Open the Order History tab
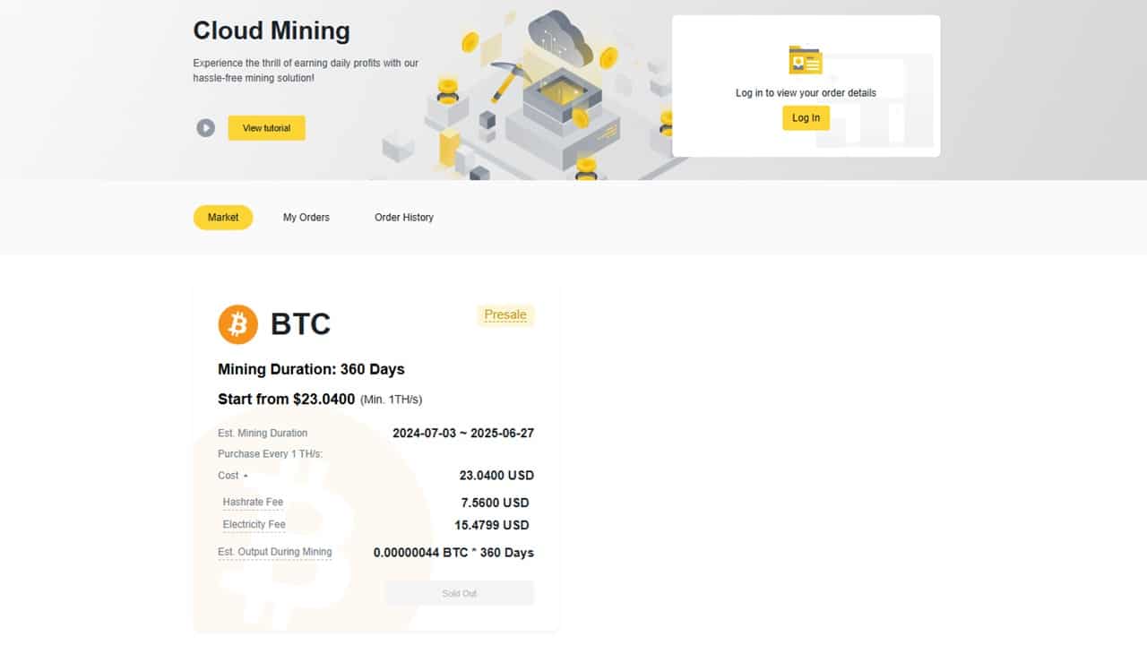This screenshot has width=1147, height=645. [x=403, y=218]
